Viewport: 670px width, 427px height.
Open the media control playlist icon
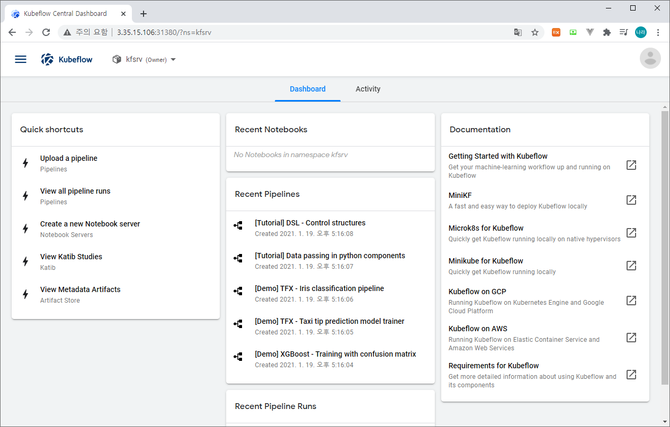[624, 32]
